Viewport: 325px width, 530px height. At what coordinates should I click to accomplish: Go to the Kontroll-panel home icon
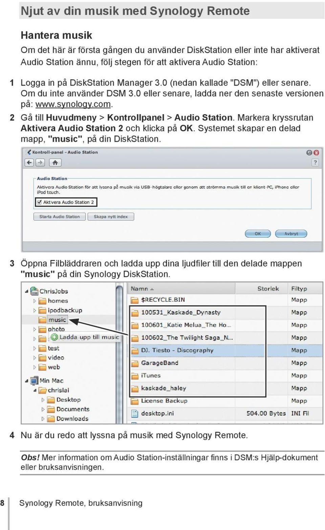[x=55, y=163]
